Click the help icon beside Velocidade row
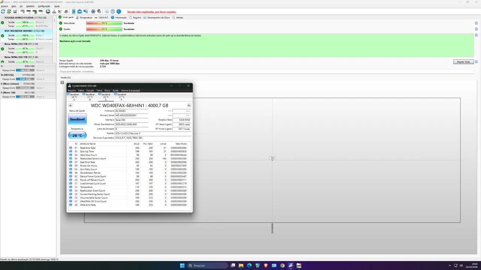481x270 pixels. [476, 23]
